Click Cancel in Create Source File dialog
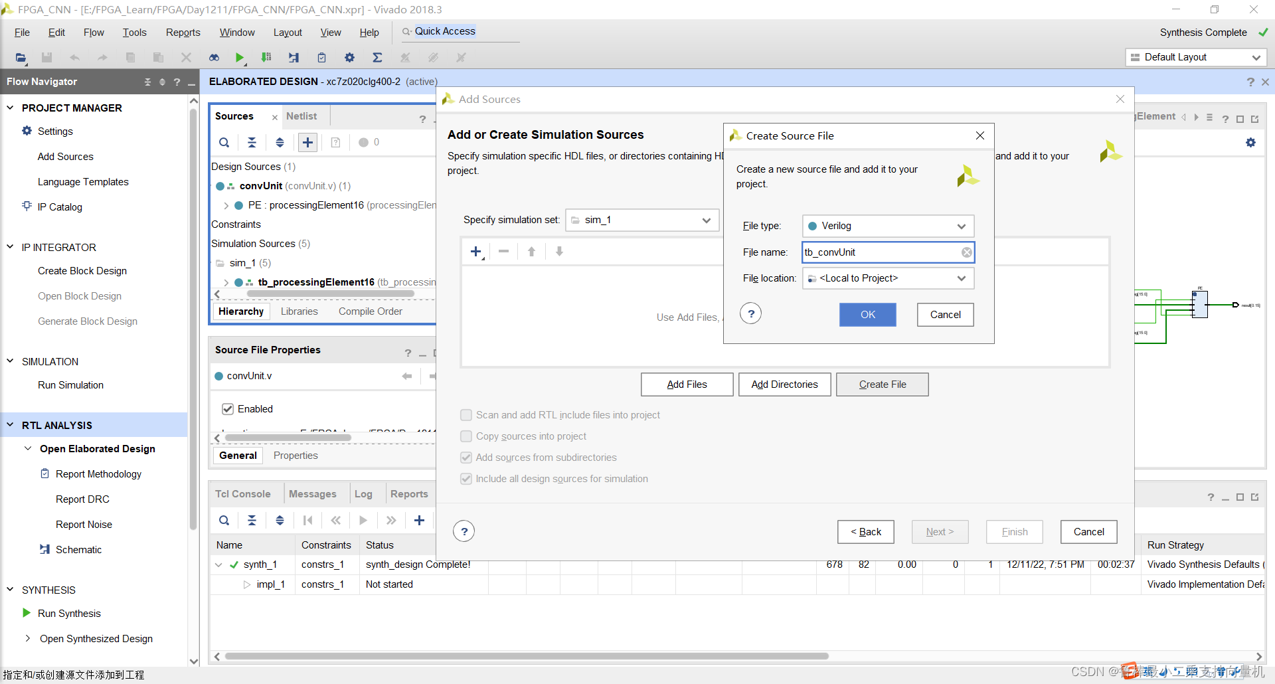 945,315
